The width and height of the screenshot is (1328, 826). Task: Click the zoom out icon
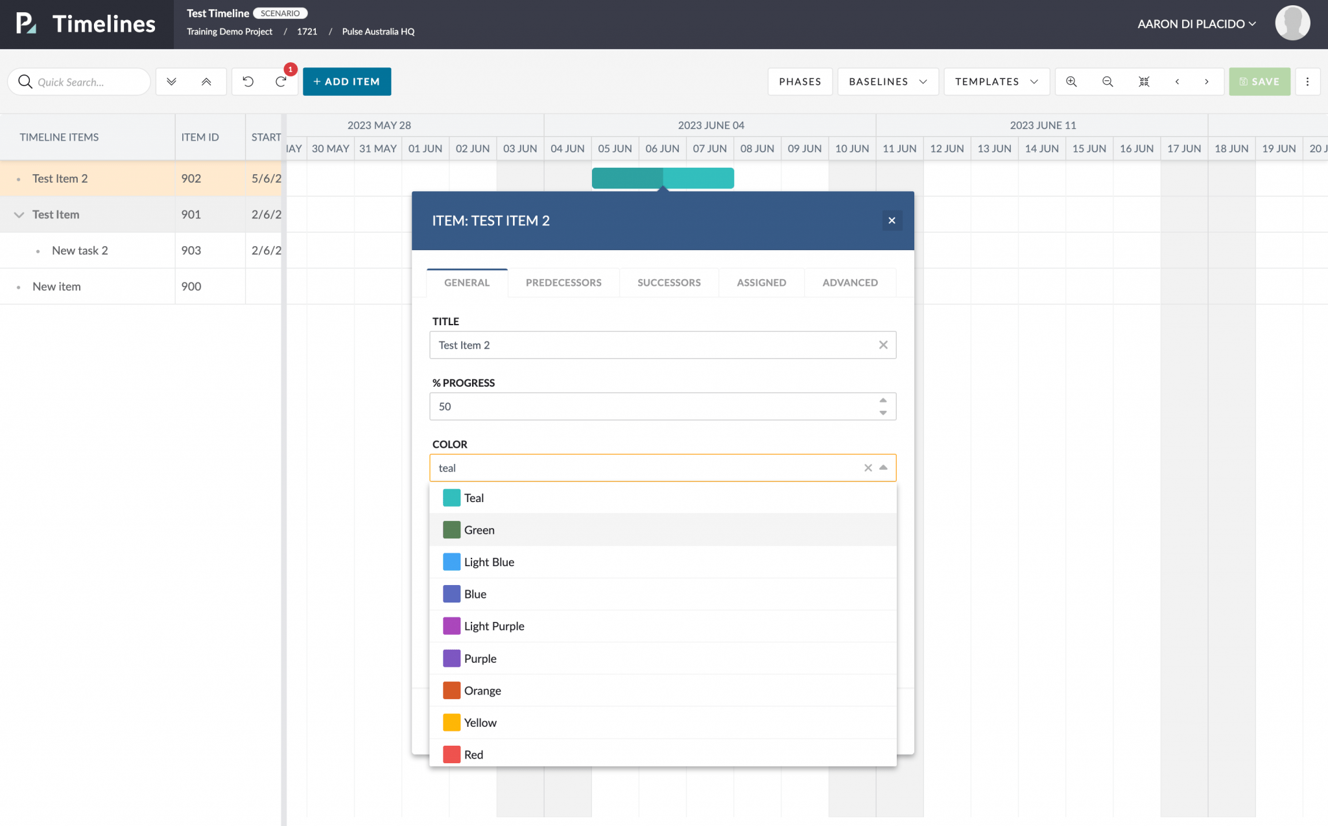(x=1107, y=81)
